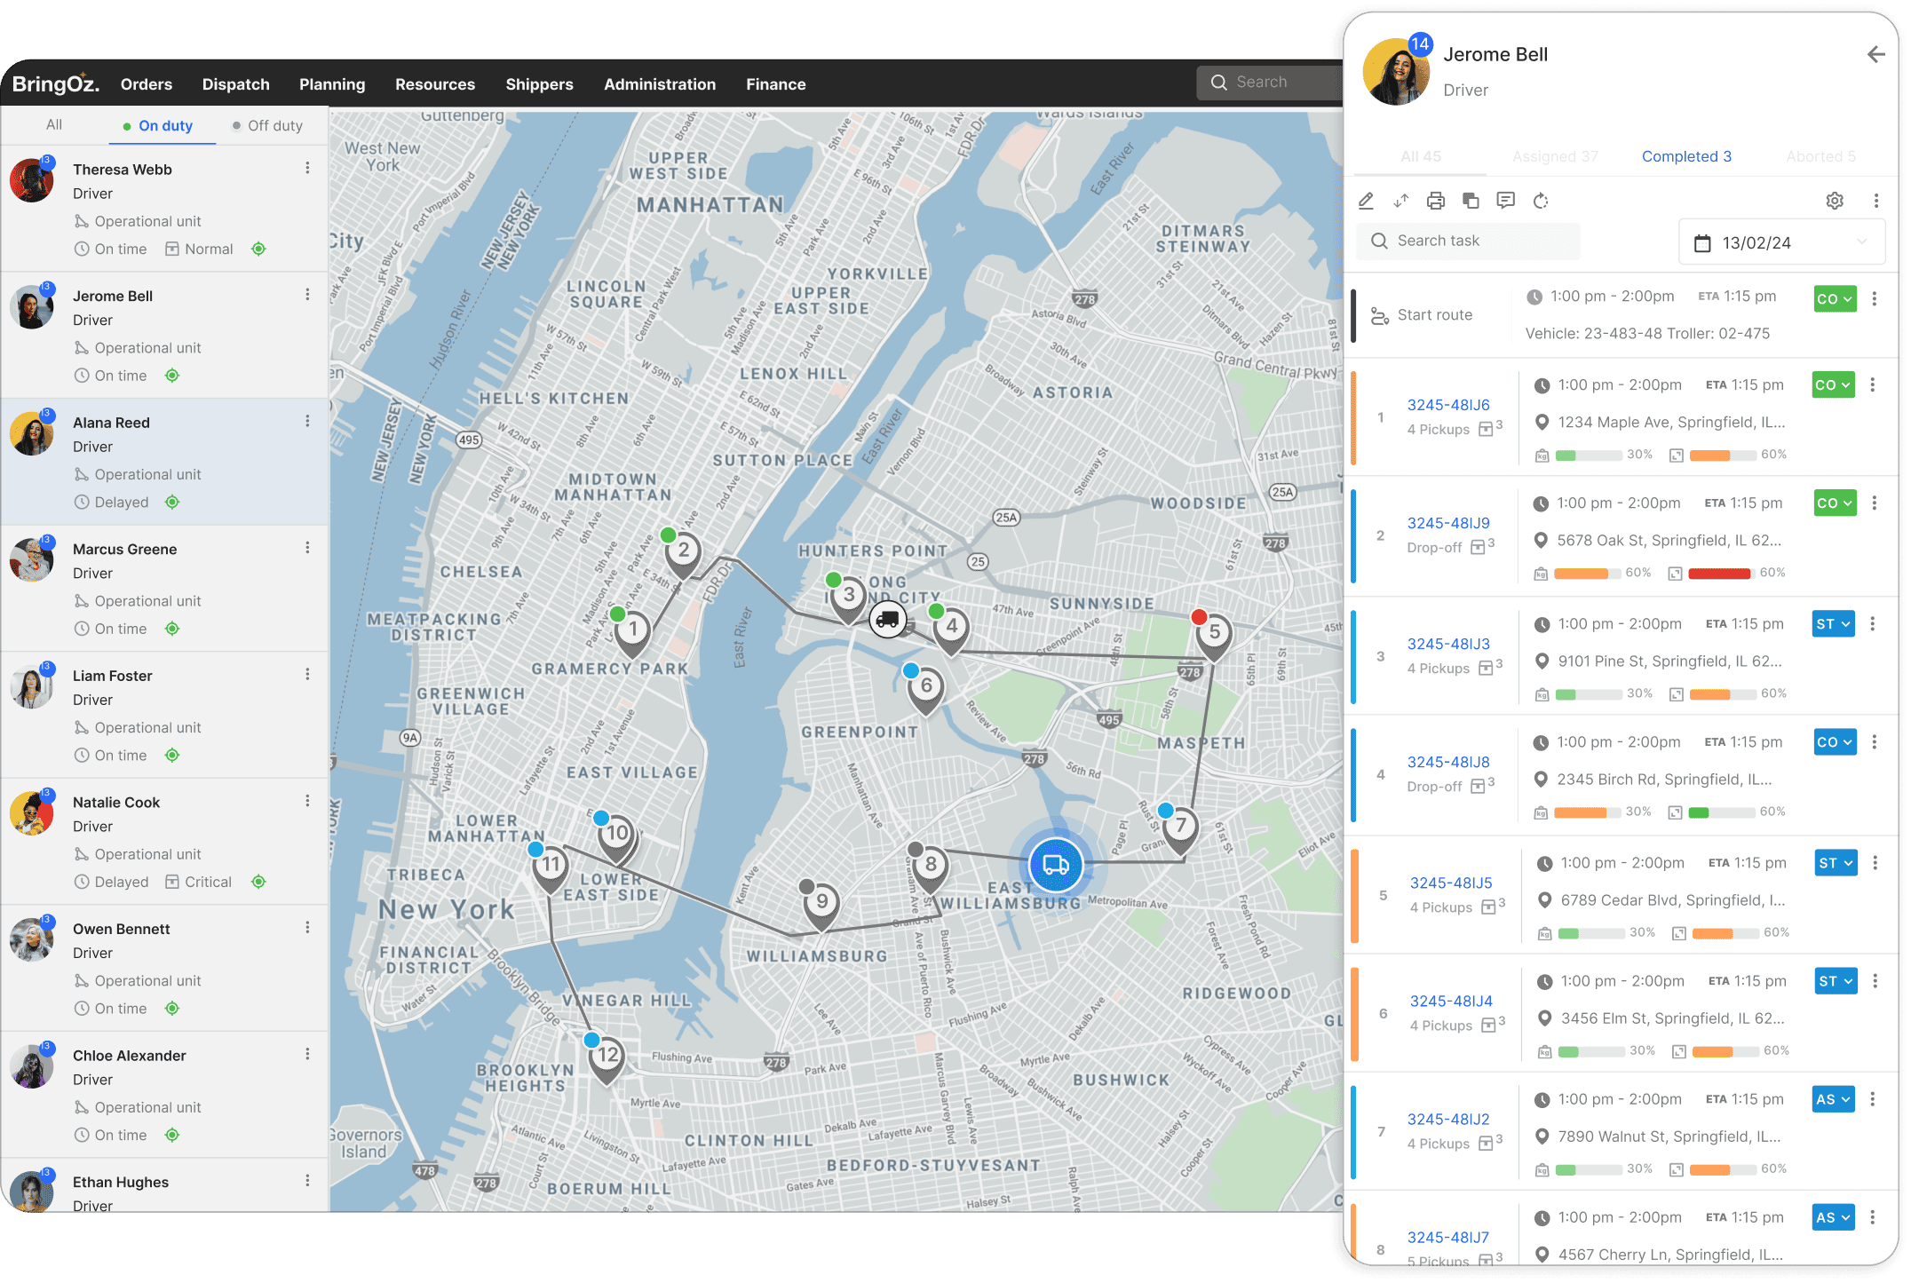Image resolution: width=1911 pixels, height=1283 pixels.
Task: Open the settings gear in task panel
Action: (1835, 201)
